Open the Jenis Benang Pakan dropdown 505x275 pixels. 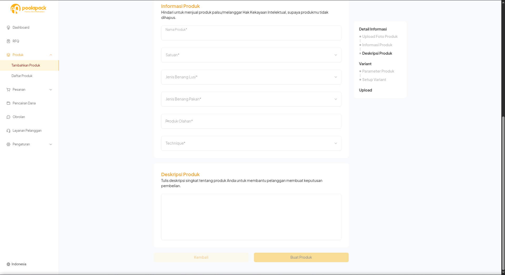click(x=251, y=99)
